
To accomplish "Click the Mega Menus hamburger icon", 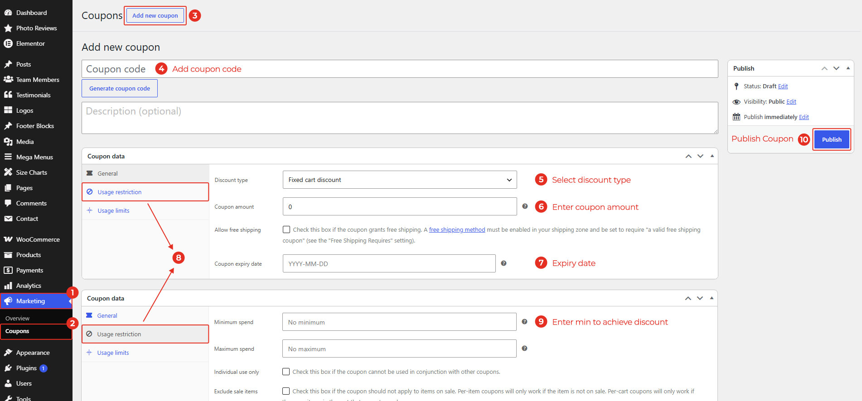I will pyautogui.click(x=8, y=157).
